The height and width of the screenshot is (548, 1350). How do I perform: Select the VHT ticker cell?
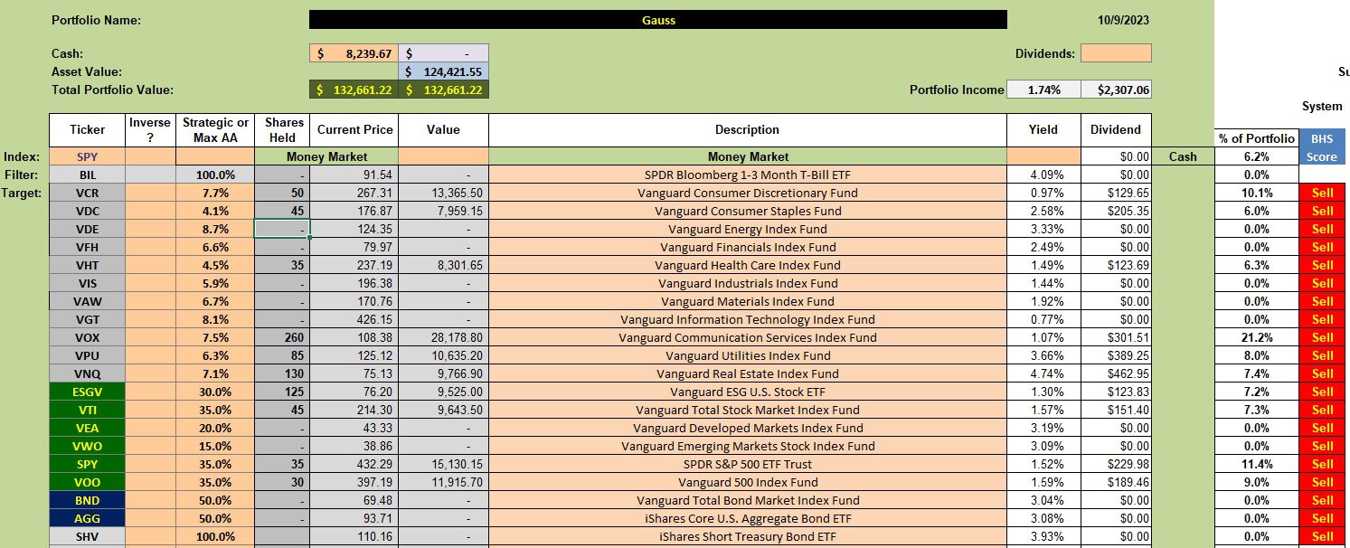(88, 265)
